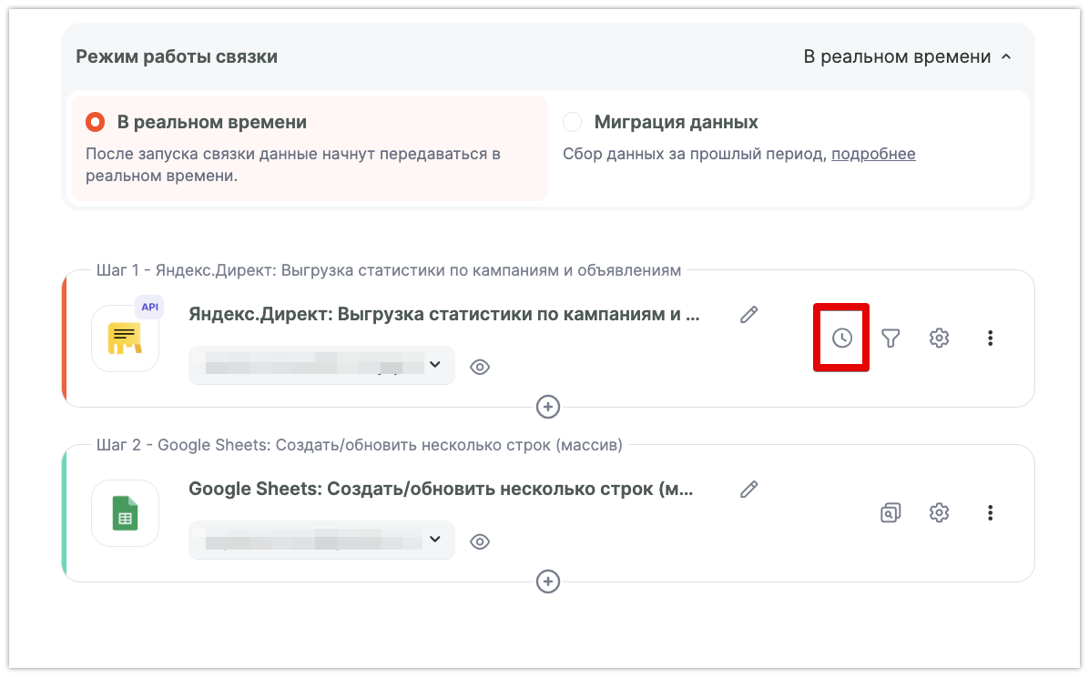Toggle eye icon in Google Sheets step

point(480,541)
